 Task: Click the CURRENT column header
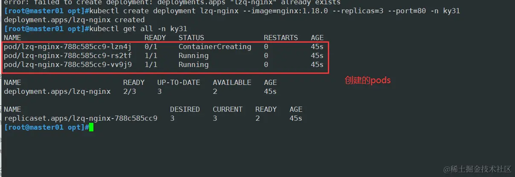pyautogui.click(x=228, y=109)
